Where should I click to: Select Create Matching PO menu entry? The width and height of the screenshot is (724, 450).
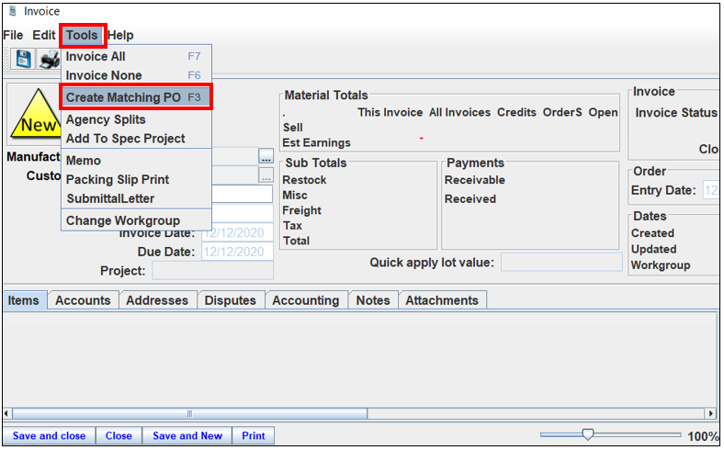click(x=136, y=97)
